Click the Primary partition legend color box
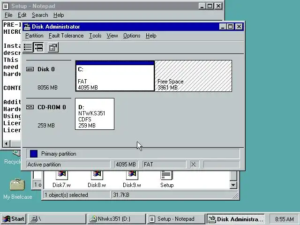Screen dimensions: 300x225 (34, 154)
